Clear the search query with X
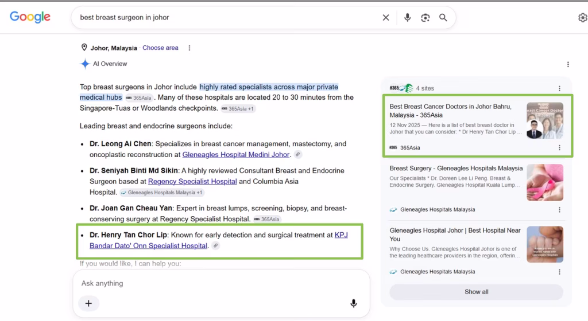This screenshot has width=588, height=321. 385,18
